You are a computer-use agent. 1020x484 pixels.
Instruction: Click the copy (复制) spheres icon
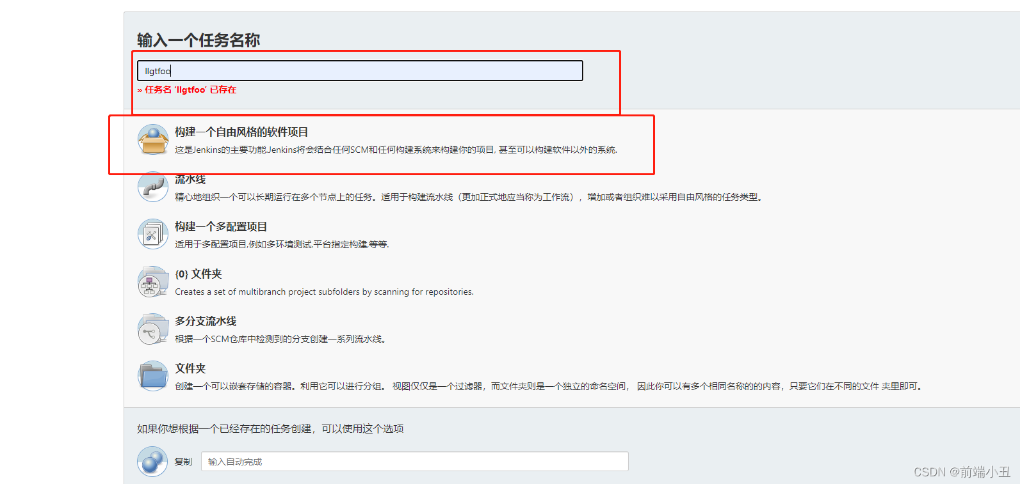pos(152,462)
